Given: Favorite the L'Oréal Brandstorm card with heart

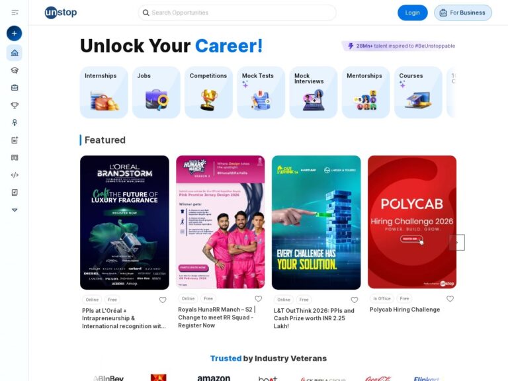Looking at the screenshot, I should 163,300.
